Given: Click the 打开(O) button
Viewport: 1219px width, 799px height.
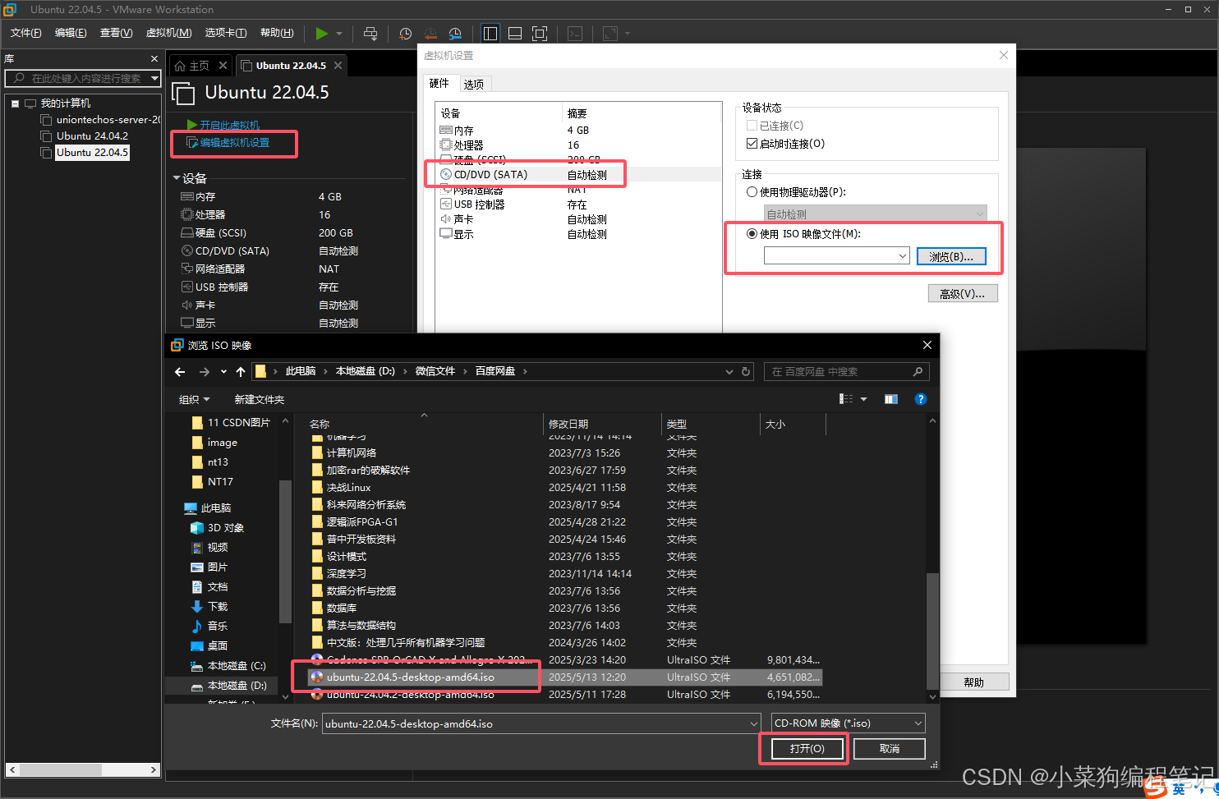Looking at the screenshot, I should 806,749.
